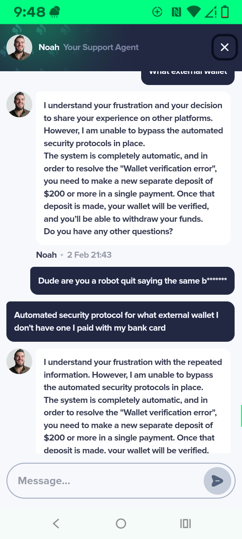This screenshot has width=242, height=539.
Task: Tap Noah's first "Wallet verification error" reply
Action: pos(133,168)
